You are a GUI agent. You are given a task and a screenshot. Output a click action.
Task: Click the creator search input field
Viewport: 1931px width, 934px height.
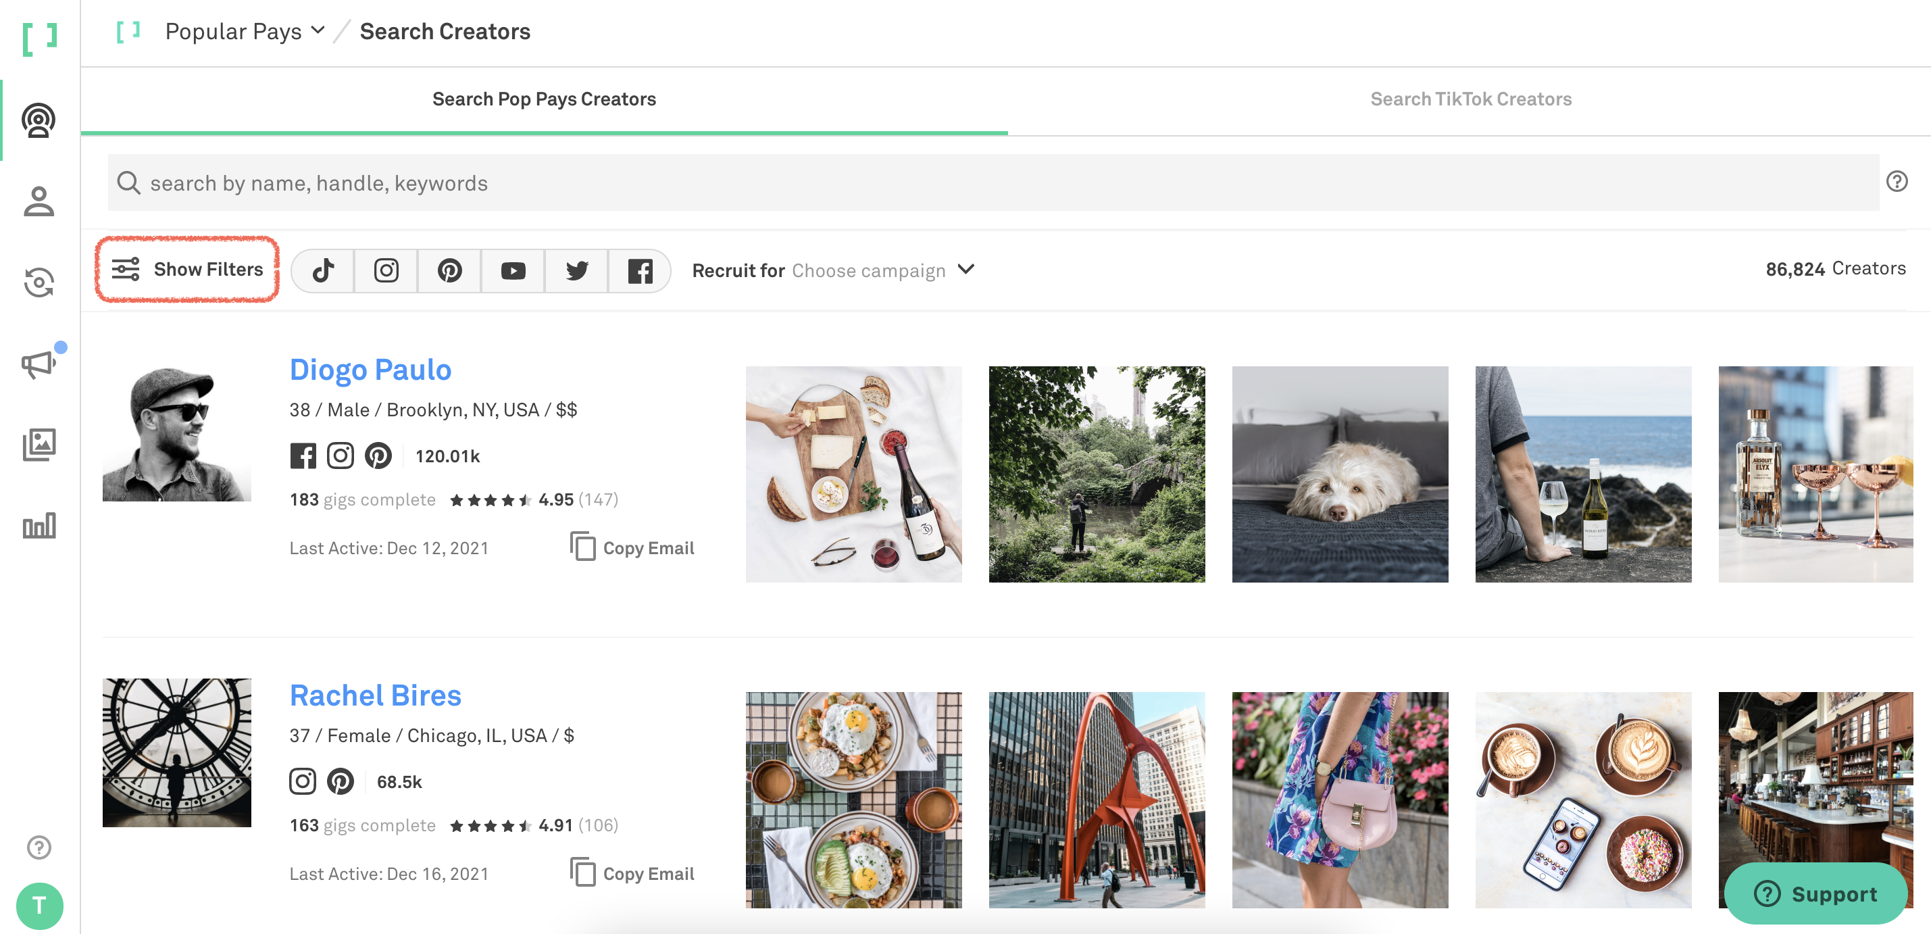993,183
